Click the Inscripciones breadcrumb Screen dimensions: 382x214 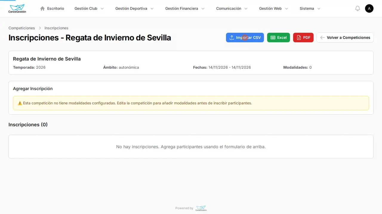point(56,28)
